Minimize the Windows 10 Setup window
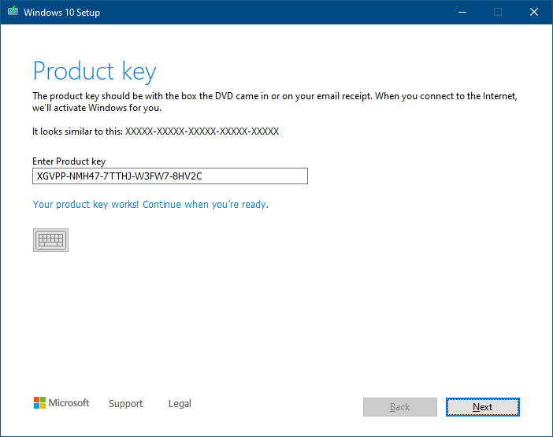Screen dimensions: 553x437 pyautogui.click(x=462, y=13)
